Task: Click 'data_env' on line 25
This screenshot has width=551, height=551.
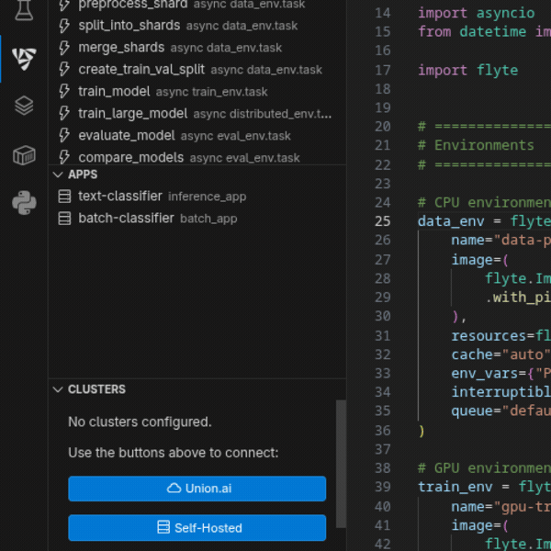Action: (x=451, y=221)
